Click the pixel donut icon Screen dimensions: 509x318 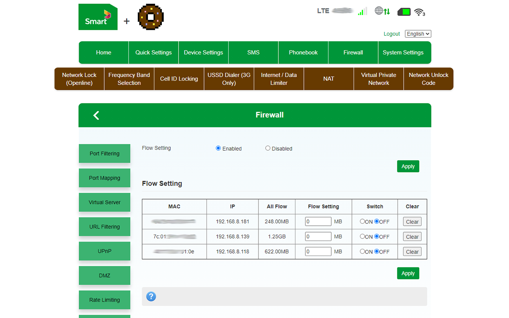151,17
